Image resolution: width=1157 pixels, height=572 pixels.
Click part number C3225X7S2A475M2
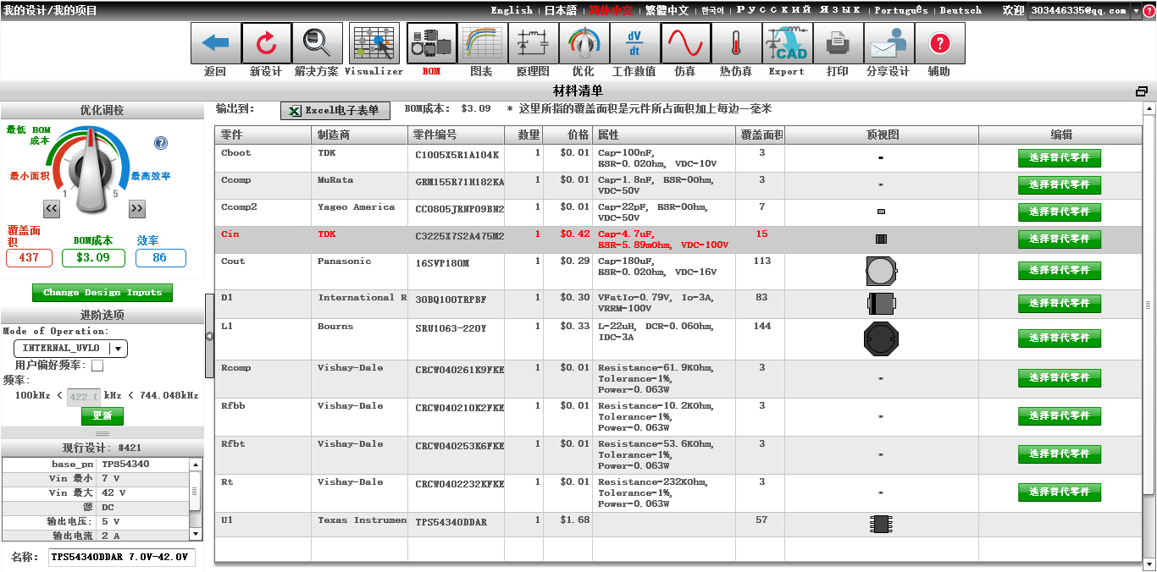click(459, 236)
